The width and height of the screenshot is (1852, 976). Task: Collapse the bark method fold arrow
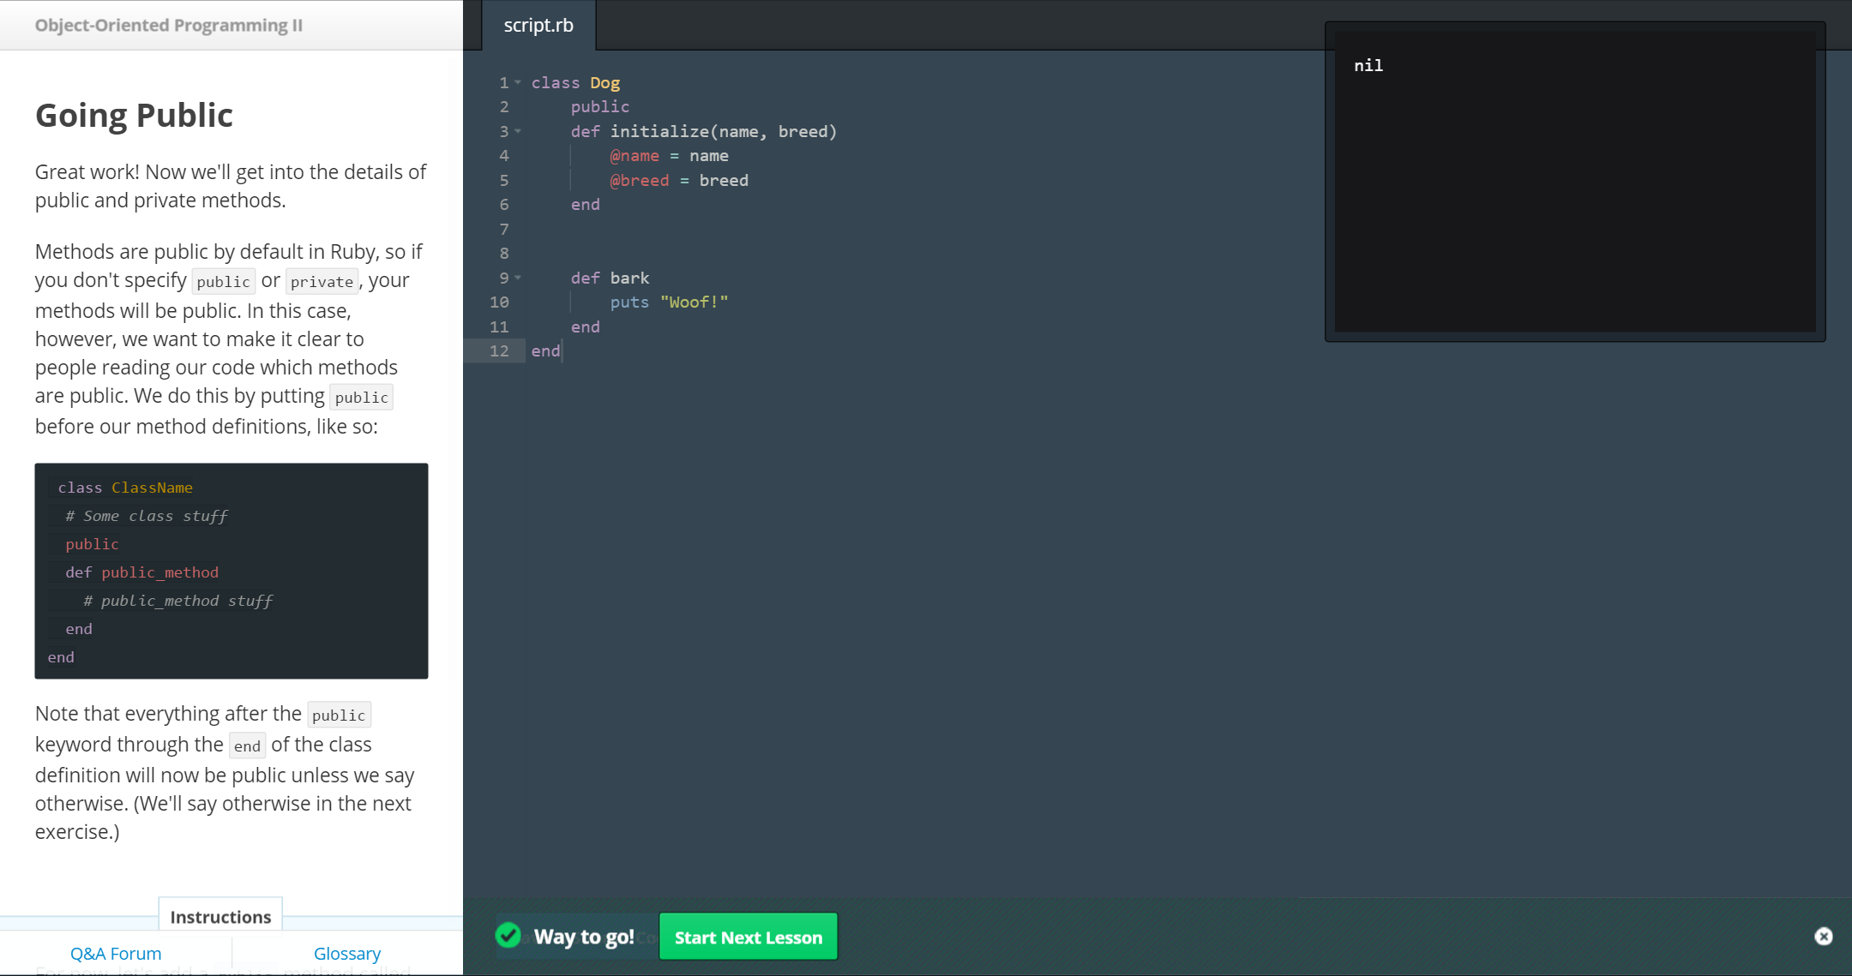pyautogui.click(x=518, y=278)
